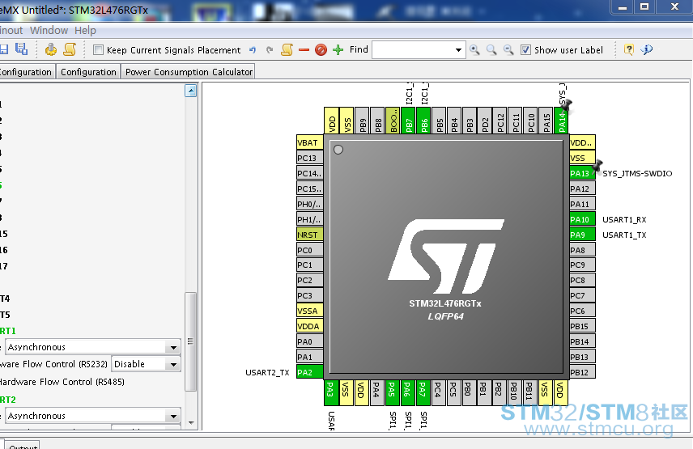Click the yellow scroll icon after redo
The height and width of the screenshot is (449, 693).
[287, 49]
